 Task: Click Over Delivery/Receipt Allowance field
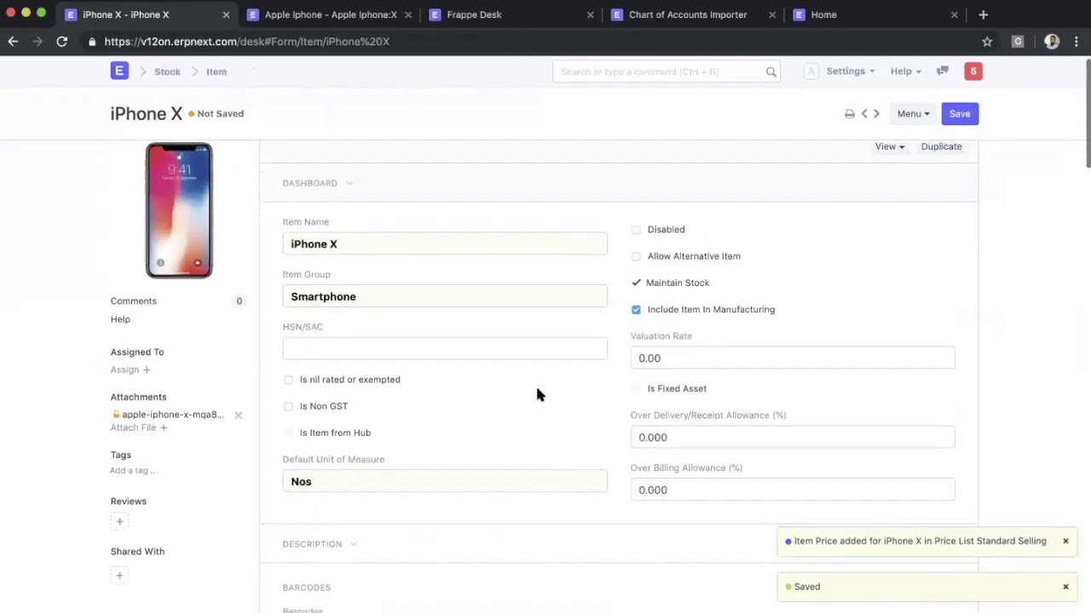tap(793, 437)
